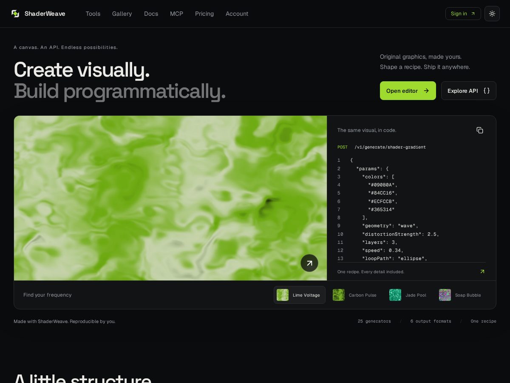
Task: Click the '25 generators' footer text
Action: coord(374,321)
